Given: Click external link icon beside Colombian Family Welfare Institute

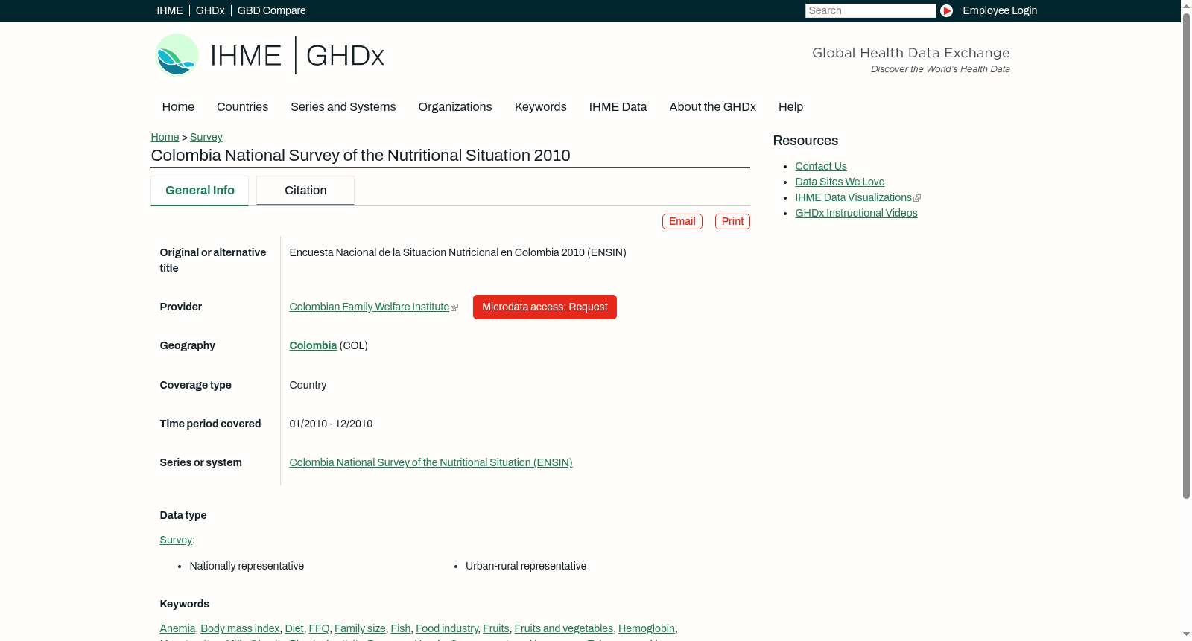Looking at the screenshot, I should pyautogui.click(x=454, y=307).
